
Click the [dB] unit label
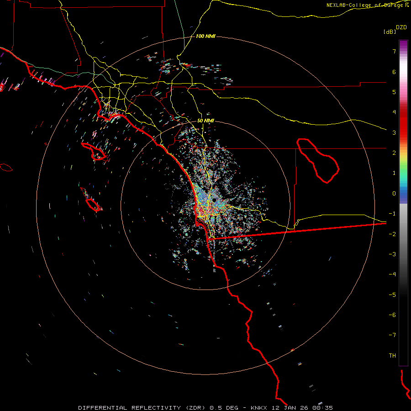[x=390, y=32]
